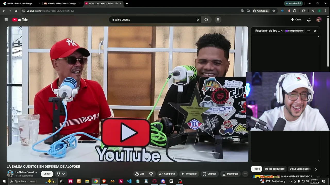Select the De La Salsa Cuentos chip
Screen dimensions: 330x185
(300, 169)
